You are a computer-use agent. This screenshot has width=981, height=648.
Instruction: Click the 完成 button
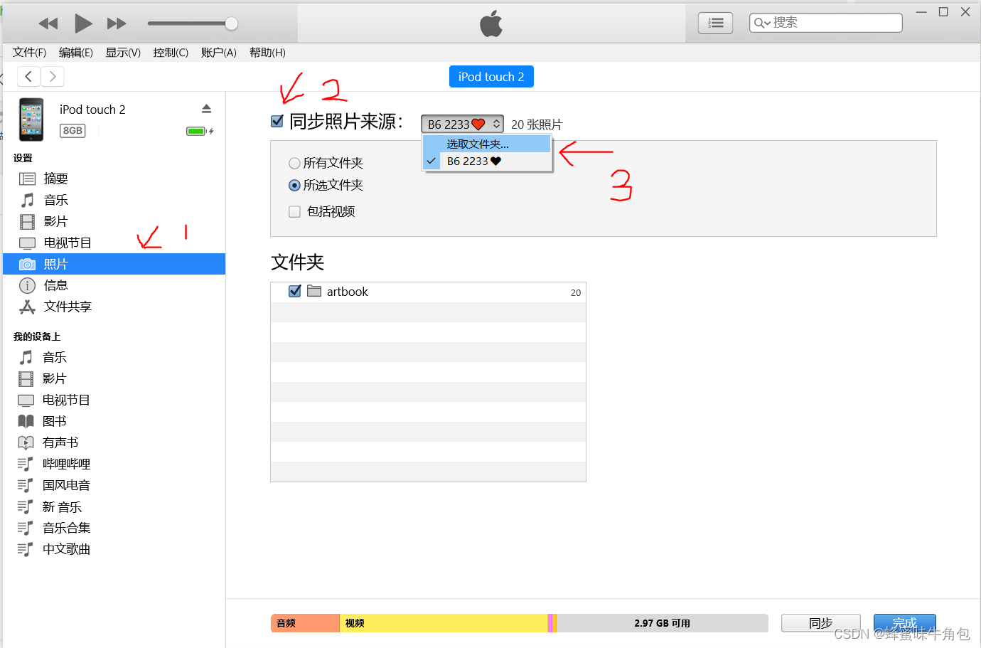click(x=904, y=623)
